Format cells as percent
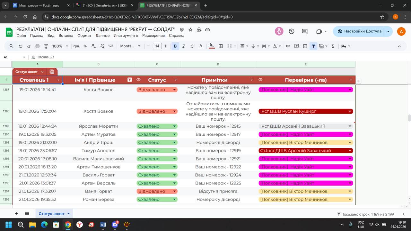 pos(85,46)
